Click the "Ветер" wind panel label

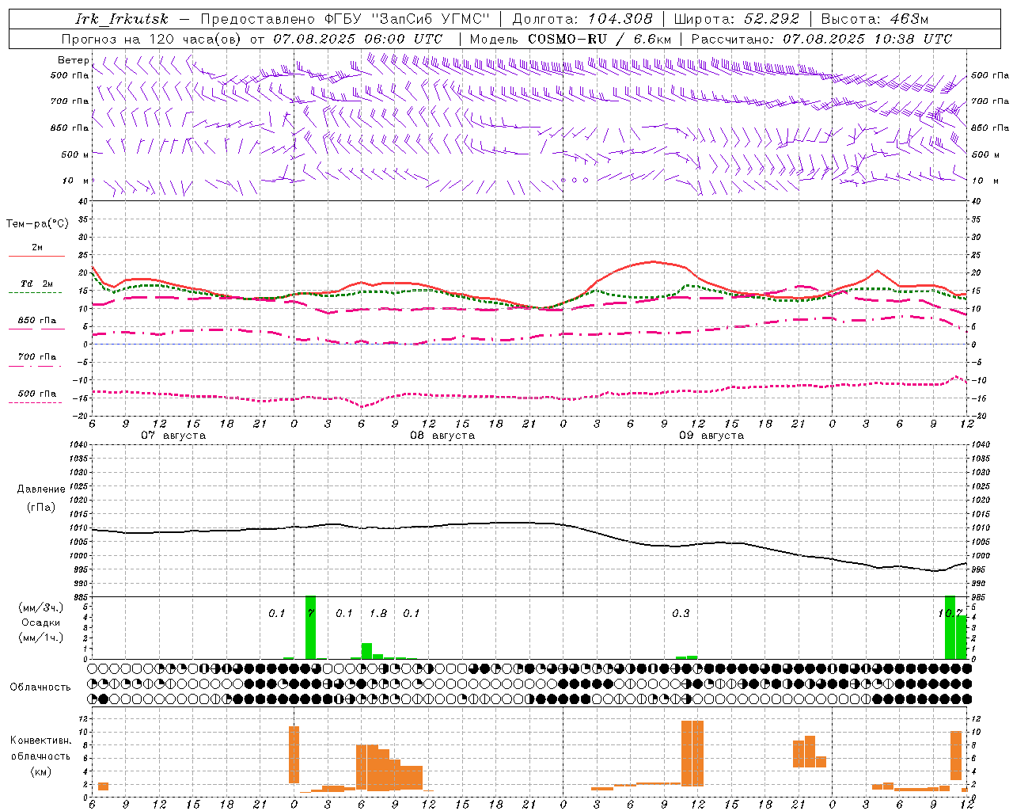(x=73, y=60)
